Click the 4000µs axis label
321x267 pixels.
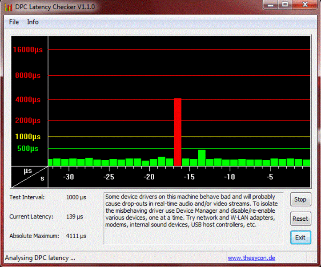point(28,100)
